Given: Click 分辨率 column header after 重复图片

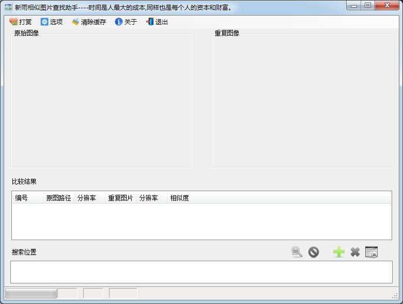Looking at the screenshot, I should point(151,198).
